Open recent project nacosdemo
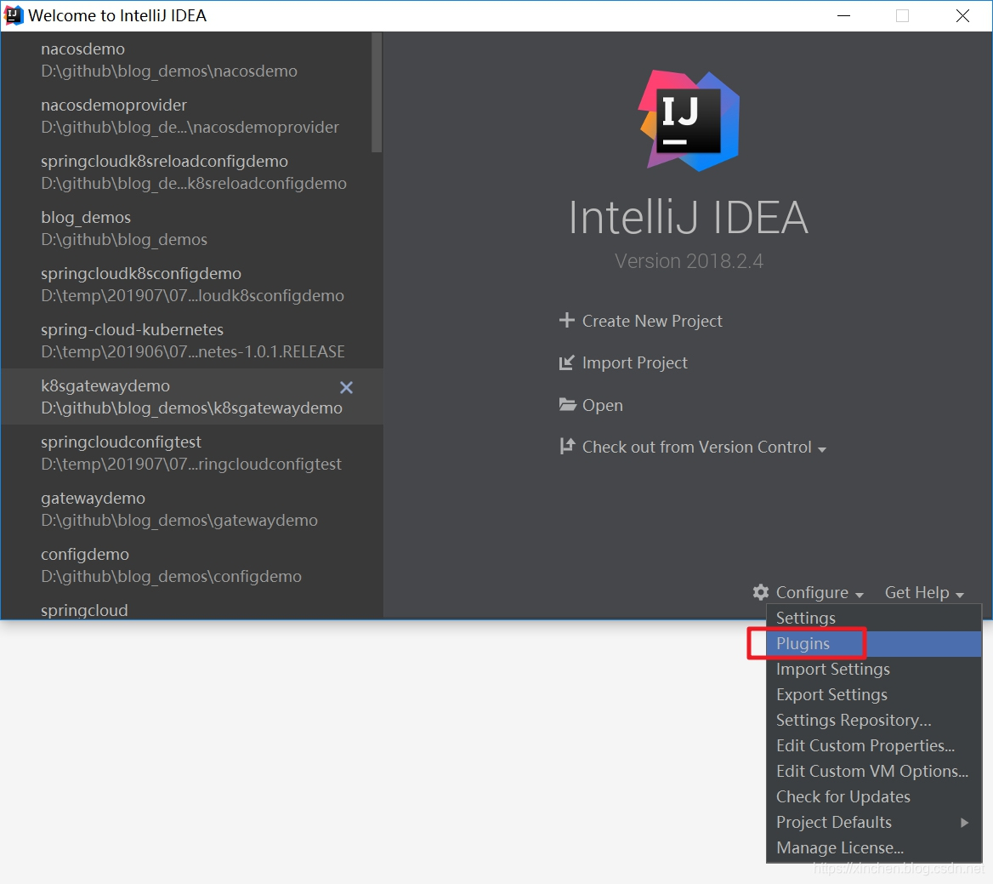 coord(192,60)
